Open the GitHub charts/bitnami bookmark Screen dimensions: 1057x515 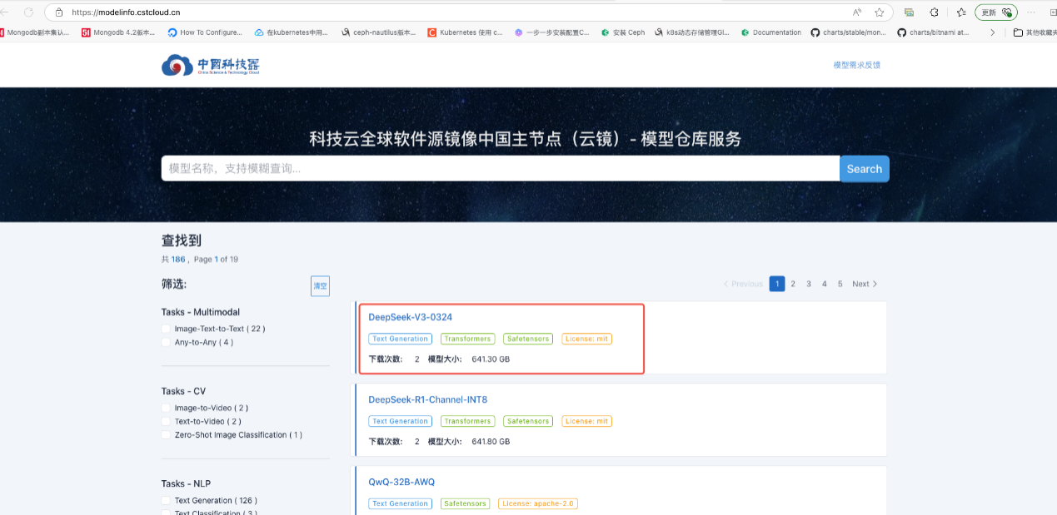[933, 32]
